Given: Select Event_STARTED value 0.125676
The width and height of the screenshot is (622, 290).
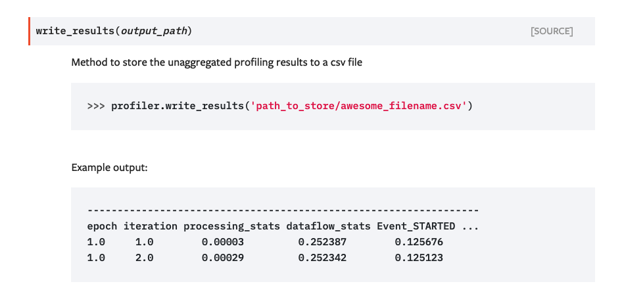Looking at the screenshot, I should [x=419, y=242].
